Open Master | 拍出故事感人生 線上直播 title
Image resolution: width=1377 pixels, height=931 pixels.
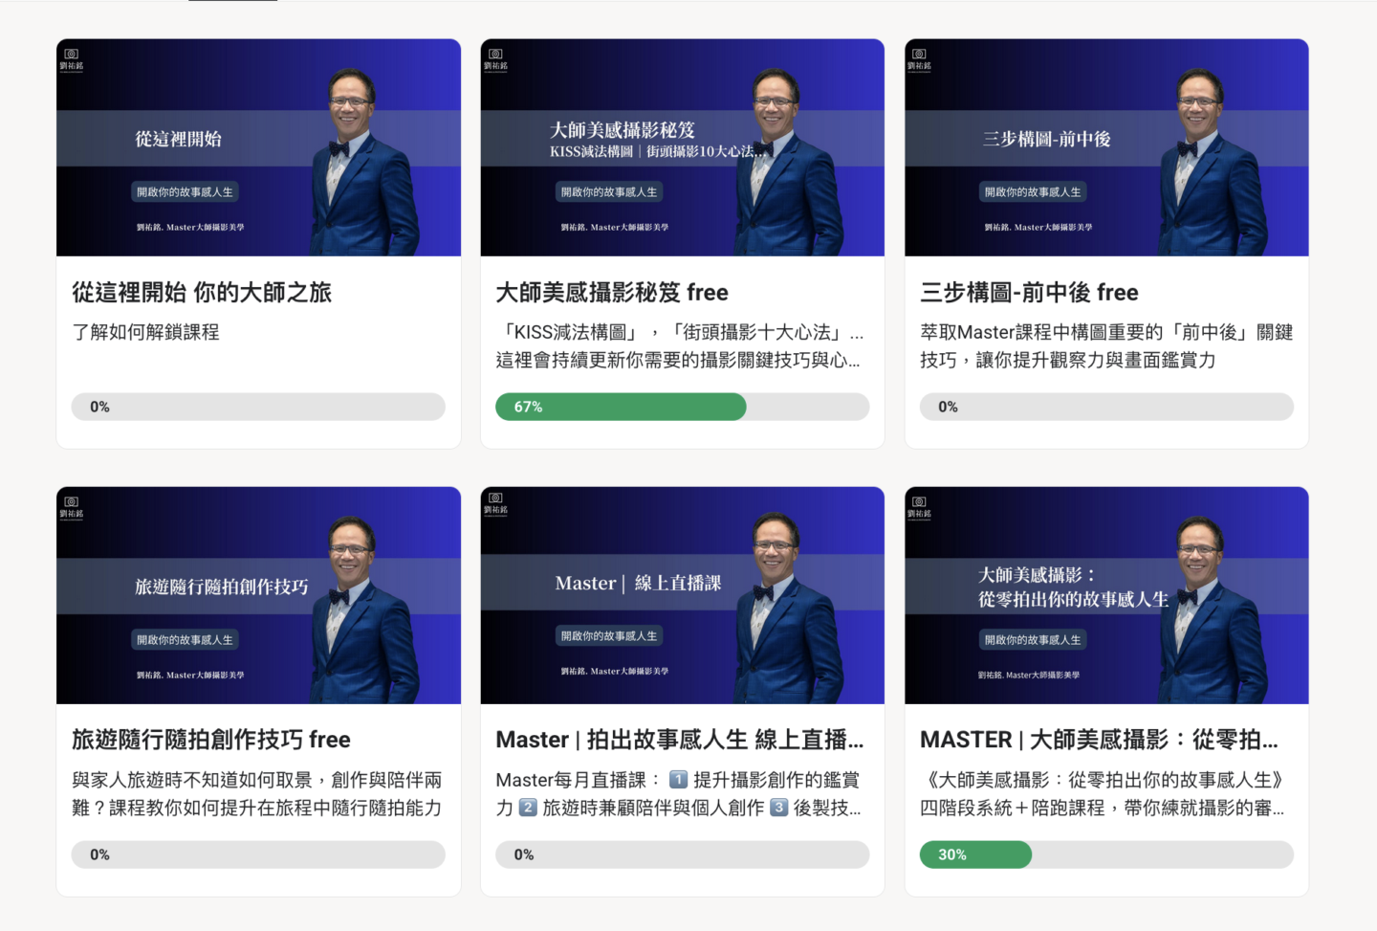[680, 740]
